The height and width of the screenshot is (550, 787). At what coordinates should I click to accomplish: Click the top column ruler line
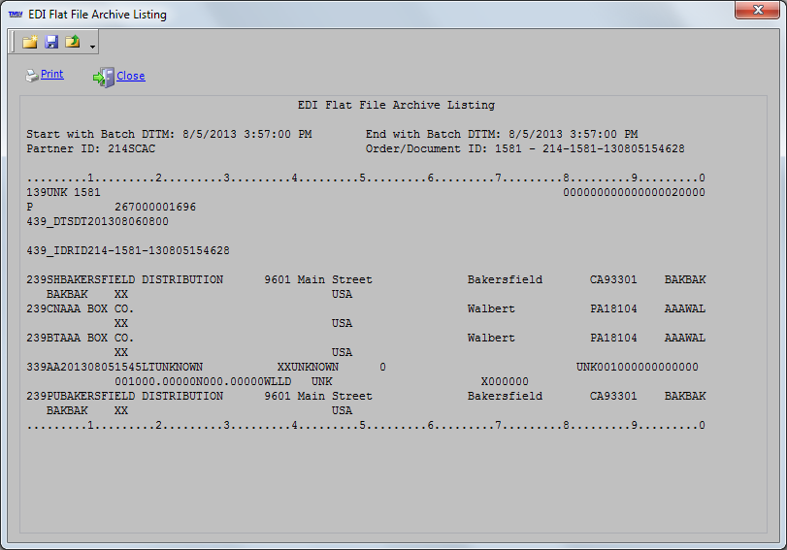[366, 178]
